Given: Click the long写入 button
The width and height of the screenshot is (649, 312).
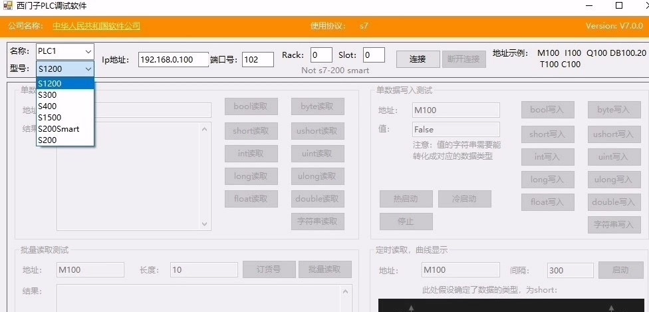Looking at the screenshot, I should click(548, 180).
